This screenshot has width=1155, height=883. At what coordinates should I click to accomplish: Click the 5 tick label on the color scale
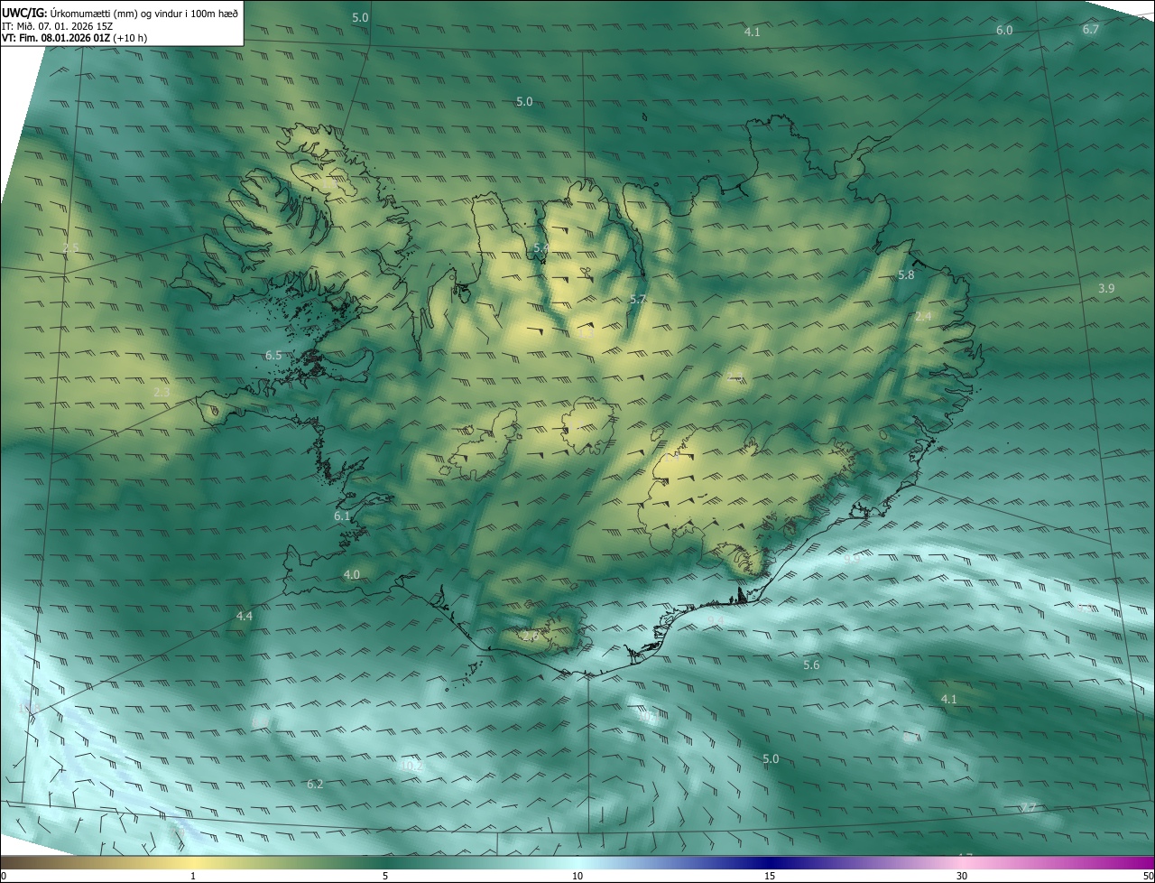point(385,876)
